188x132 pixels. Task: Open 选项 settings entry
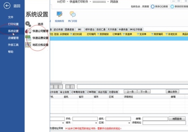(x=40, y=24)
